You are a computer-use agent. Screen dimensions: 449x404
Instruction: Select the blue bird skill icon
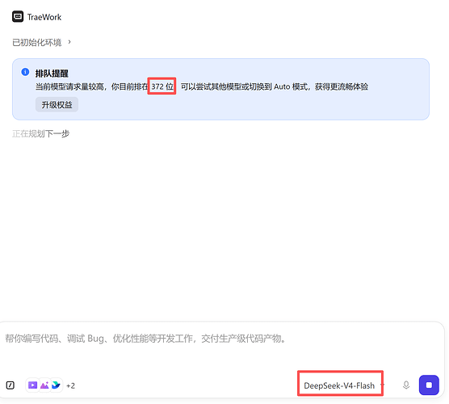click(x=57, y=385)
